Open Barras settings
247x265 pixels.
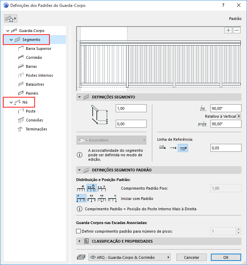click(31, 66)
